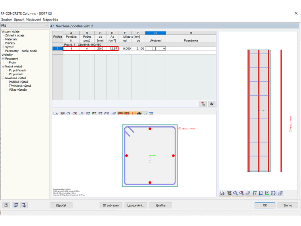Tick the Ukotvení checkbox in row 1
Screen dimensions: 301x226
(x=154, y=49)
